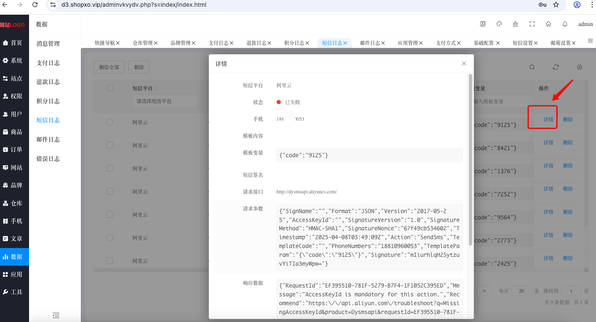Toggle fullscreen icon in top header
Screen dimensions: 596x322
tap(532, 24)
